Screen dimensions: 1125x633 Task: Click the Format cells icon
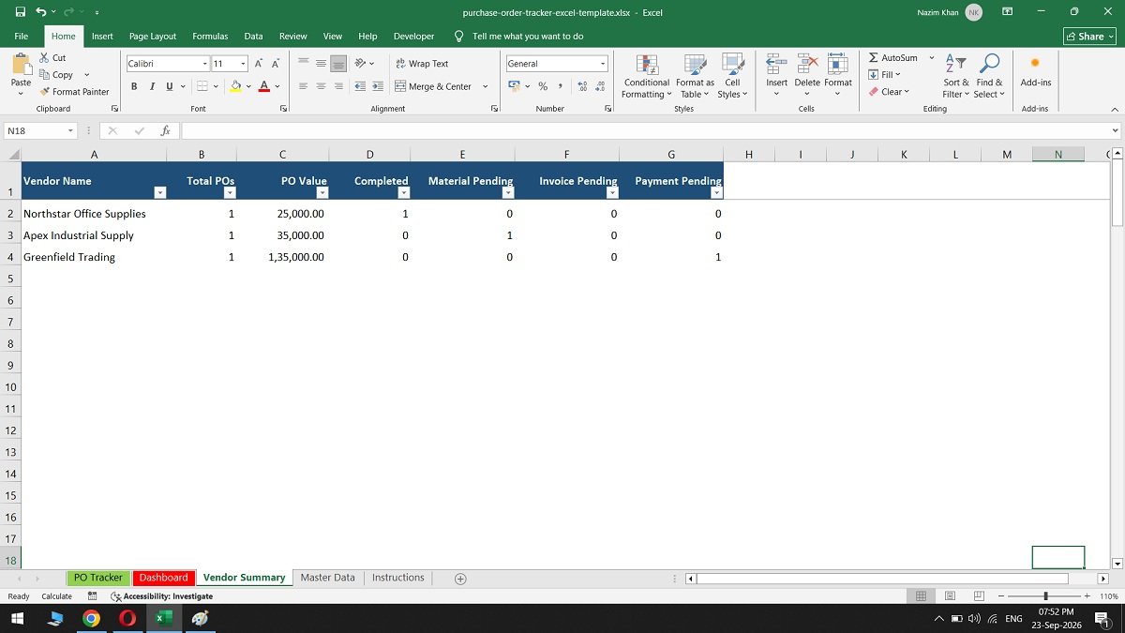[x=838, y=64]
